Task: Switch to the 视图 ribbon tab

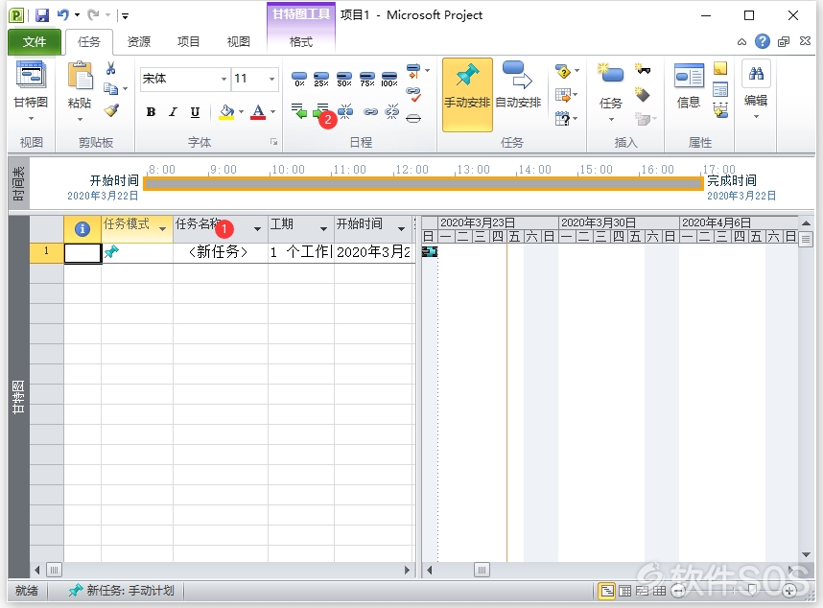Action: [x=238, y=42]
